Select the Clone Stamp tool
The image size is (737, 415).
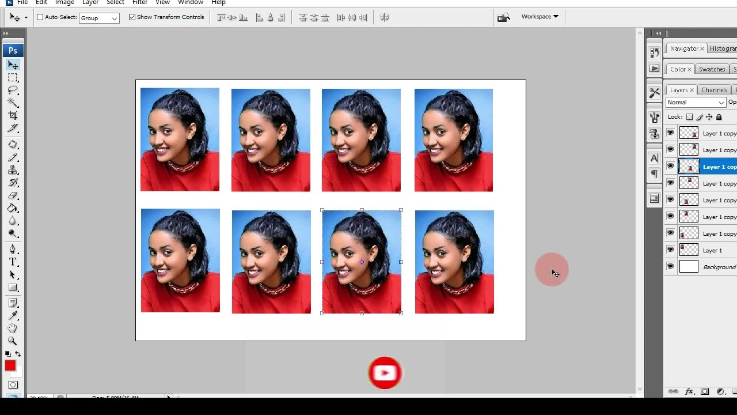[13, 170]
